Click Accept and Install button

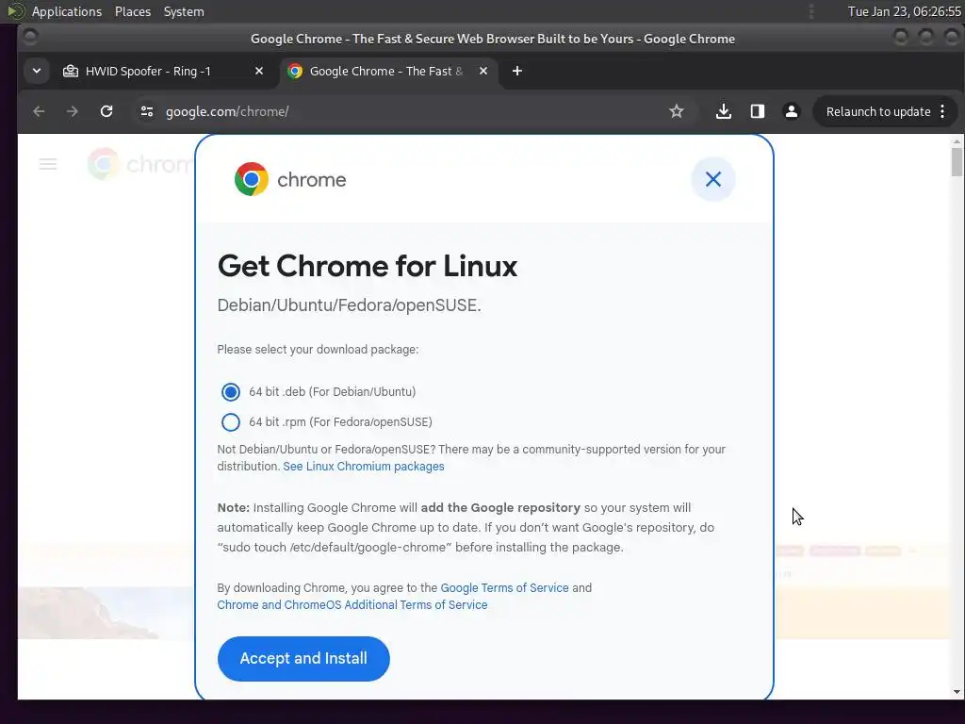303,658
